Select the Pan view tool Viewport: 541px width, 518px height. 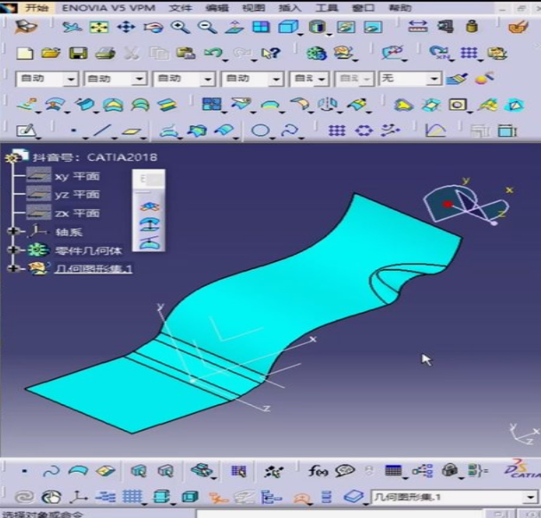(x=125, y=28)
